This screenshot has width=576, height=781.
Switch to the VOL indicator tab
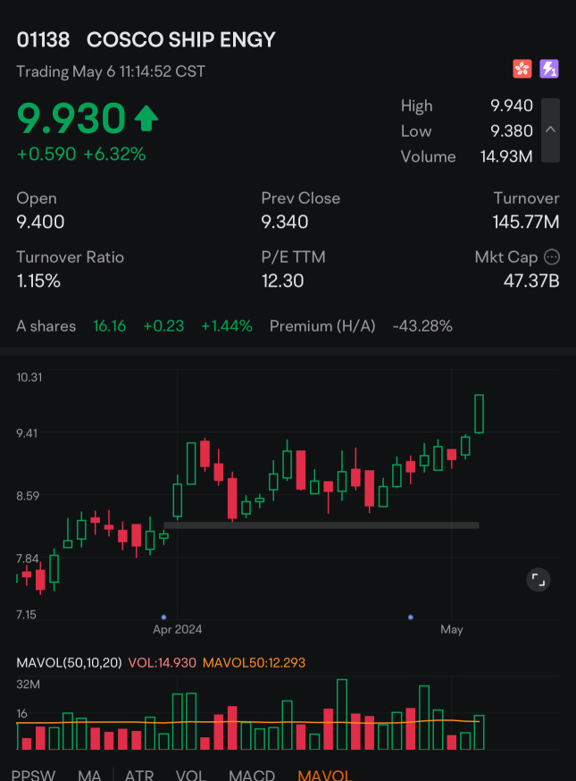pyautogui.click(x=191, y=775)
